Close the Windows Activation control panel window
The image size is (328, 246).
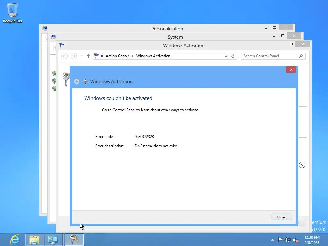point(302,44)
